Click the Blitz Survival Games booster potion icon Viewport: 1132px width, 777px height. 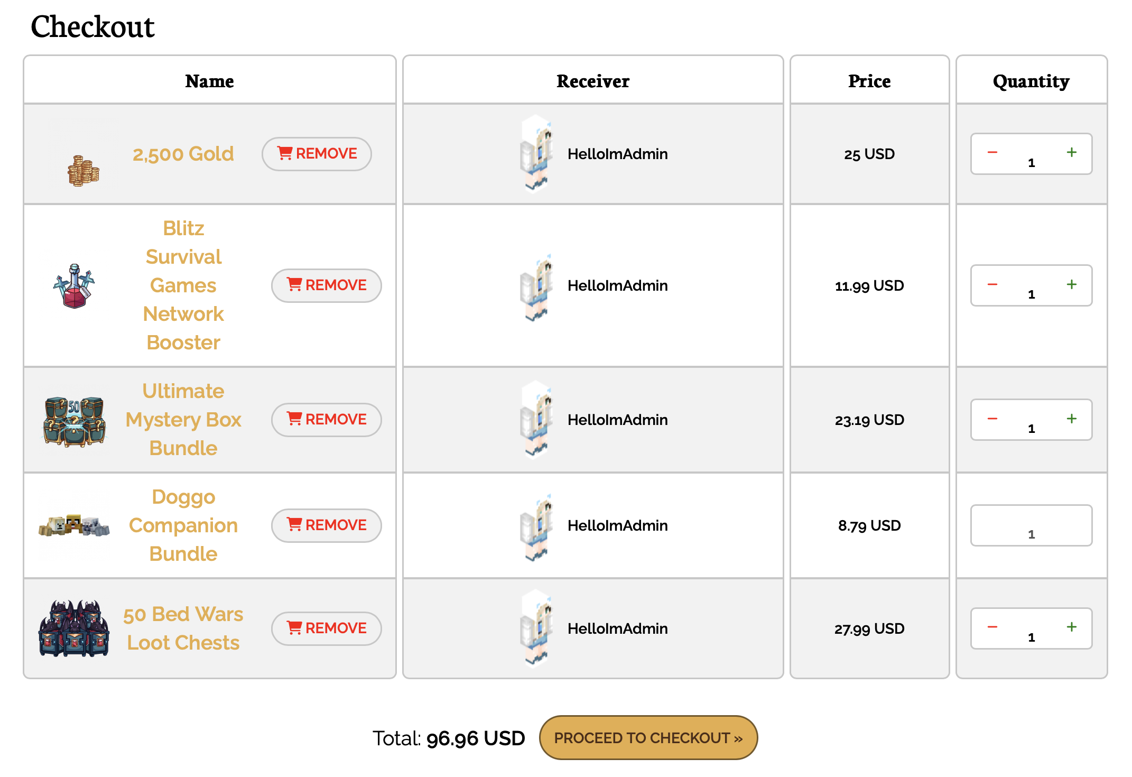(74, 286)
